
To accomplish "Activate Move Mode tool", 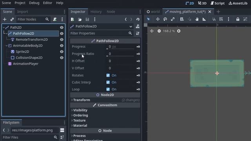I will (x=158, y=19).
